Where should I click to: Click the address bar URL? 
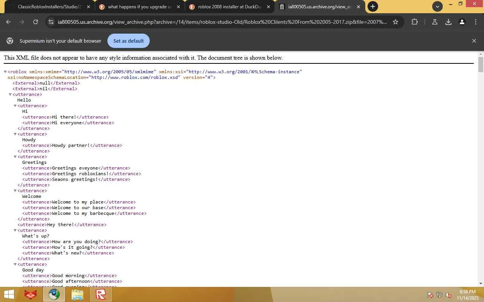222,22
